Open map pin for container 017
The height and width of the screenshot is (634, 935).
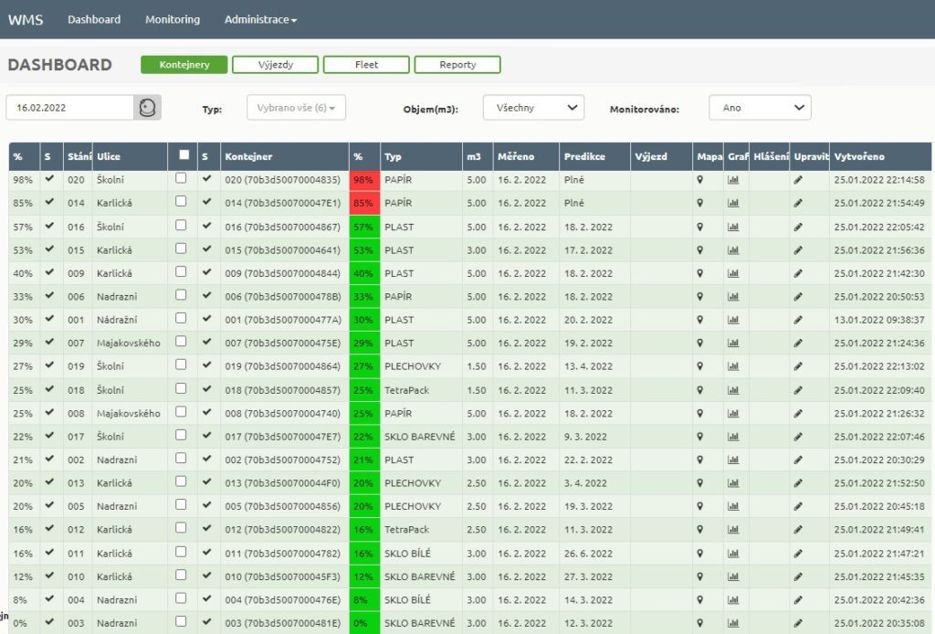click(700, 437)
